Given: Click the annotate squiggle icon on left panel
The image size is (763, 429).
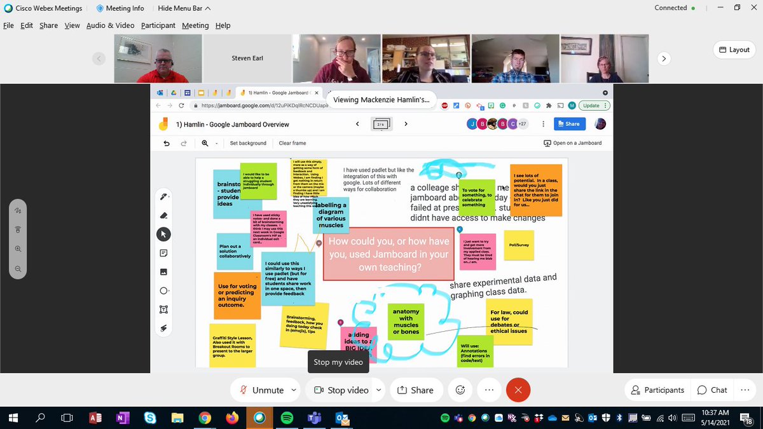Looking at the screenshot, I should [18, 210].
